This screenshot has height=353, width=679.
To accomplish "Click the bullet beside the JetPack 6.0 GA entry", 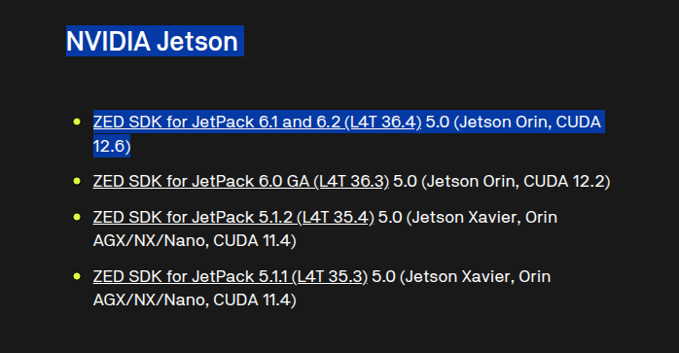I will point(77,181).
